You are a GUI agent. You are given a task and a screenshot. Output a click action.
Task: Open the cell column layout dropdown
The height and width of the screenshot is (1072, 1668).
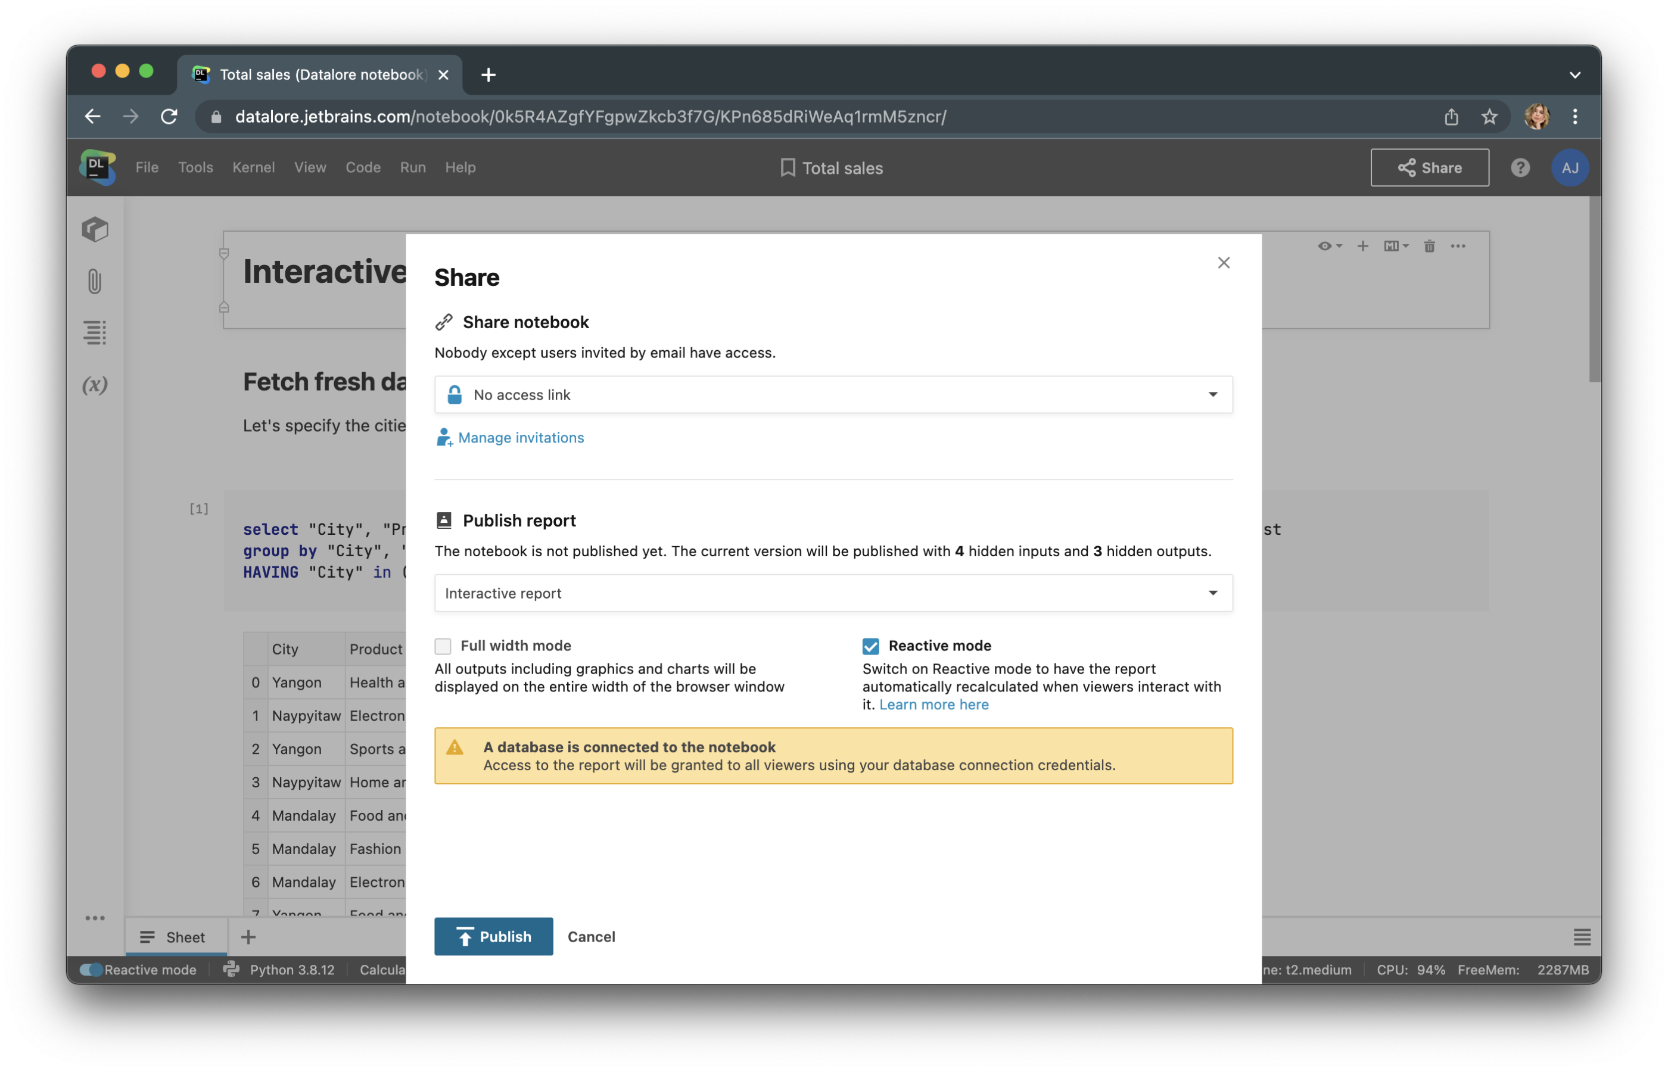(1396, 247)
